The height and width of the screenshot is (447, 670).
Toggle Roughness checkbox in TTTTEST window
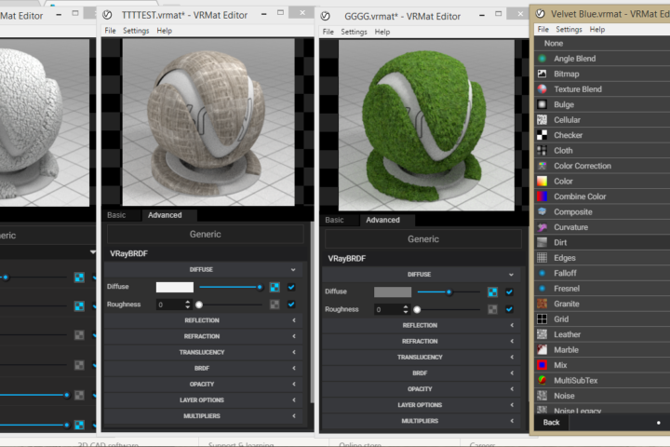291,305
